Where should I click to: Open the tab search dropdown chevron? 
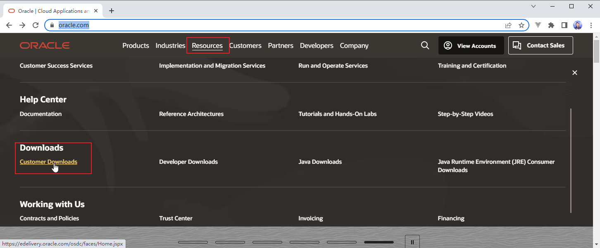pos(533,6)
